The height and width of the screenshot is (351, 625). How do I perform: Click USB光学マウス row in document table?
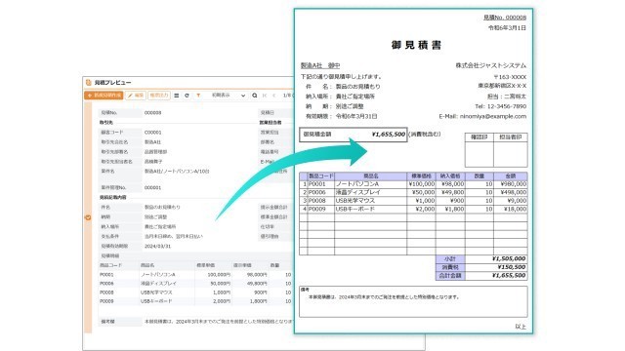(413, 201)
